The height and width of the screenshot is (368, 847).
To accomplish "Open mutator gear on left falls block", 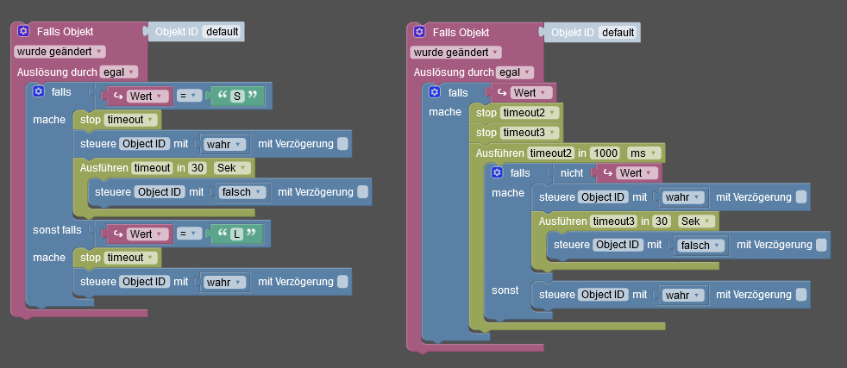I will [x=39, y=91].
